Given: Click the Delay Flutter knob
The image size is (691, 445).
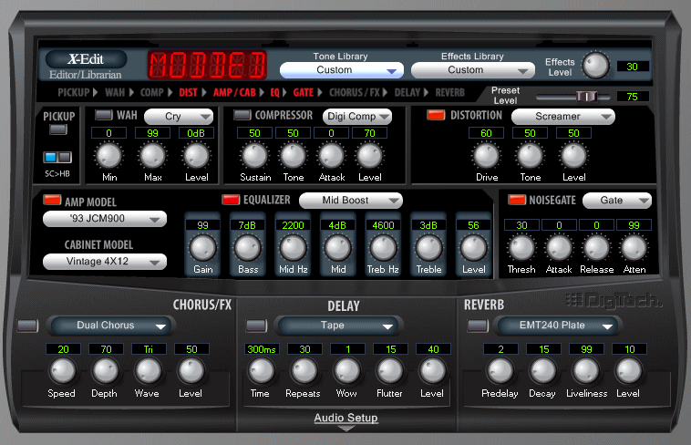Looking at the screenshot, I should point(389,371).
